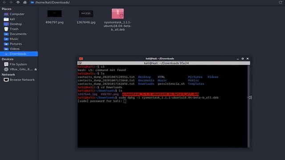This screenshot has height=160, width=285.
Task: Click the terminal split layout icon
Action: [x=80, y=63]
